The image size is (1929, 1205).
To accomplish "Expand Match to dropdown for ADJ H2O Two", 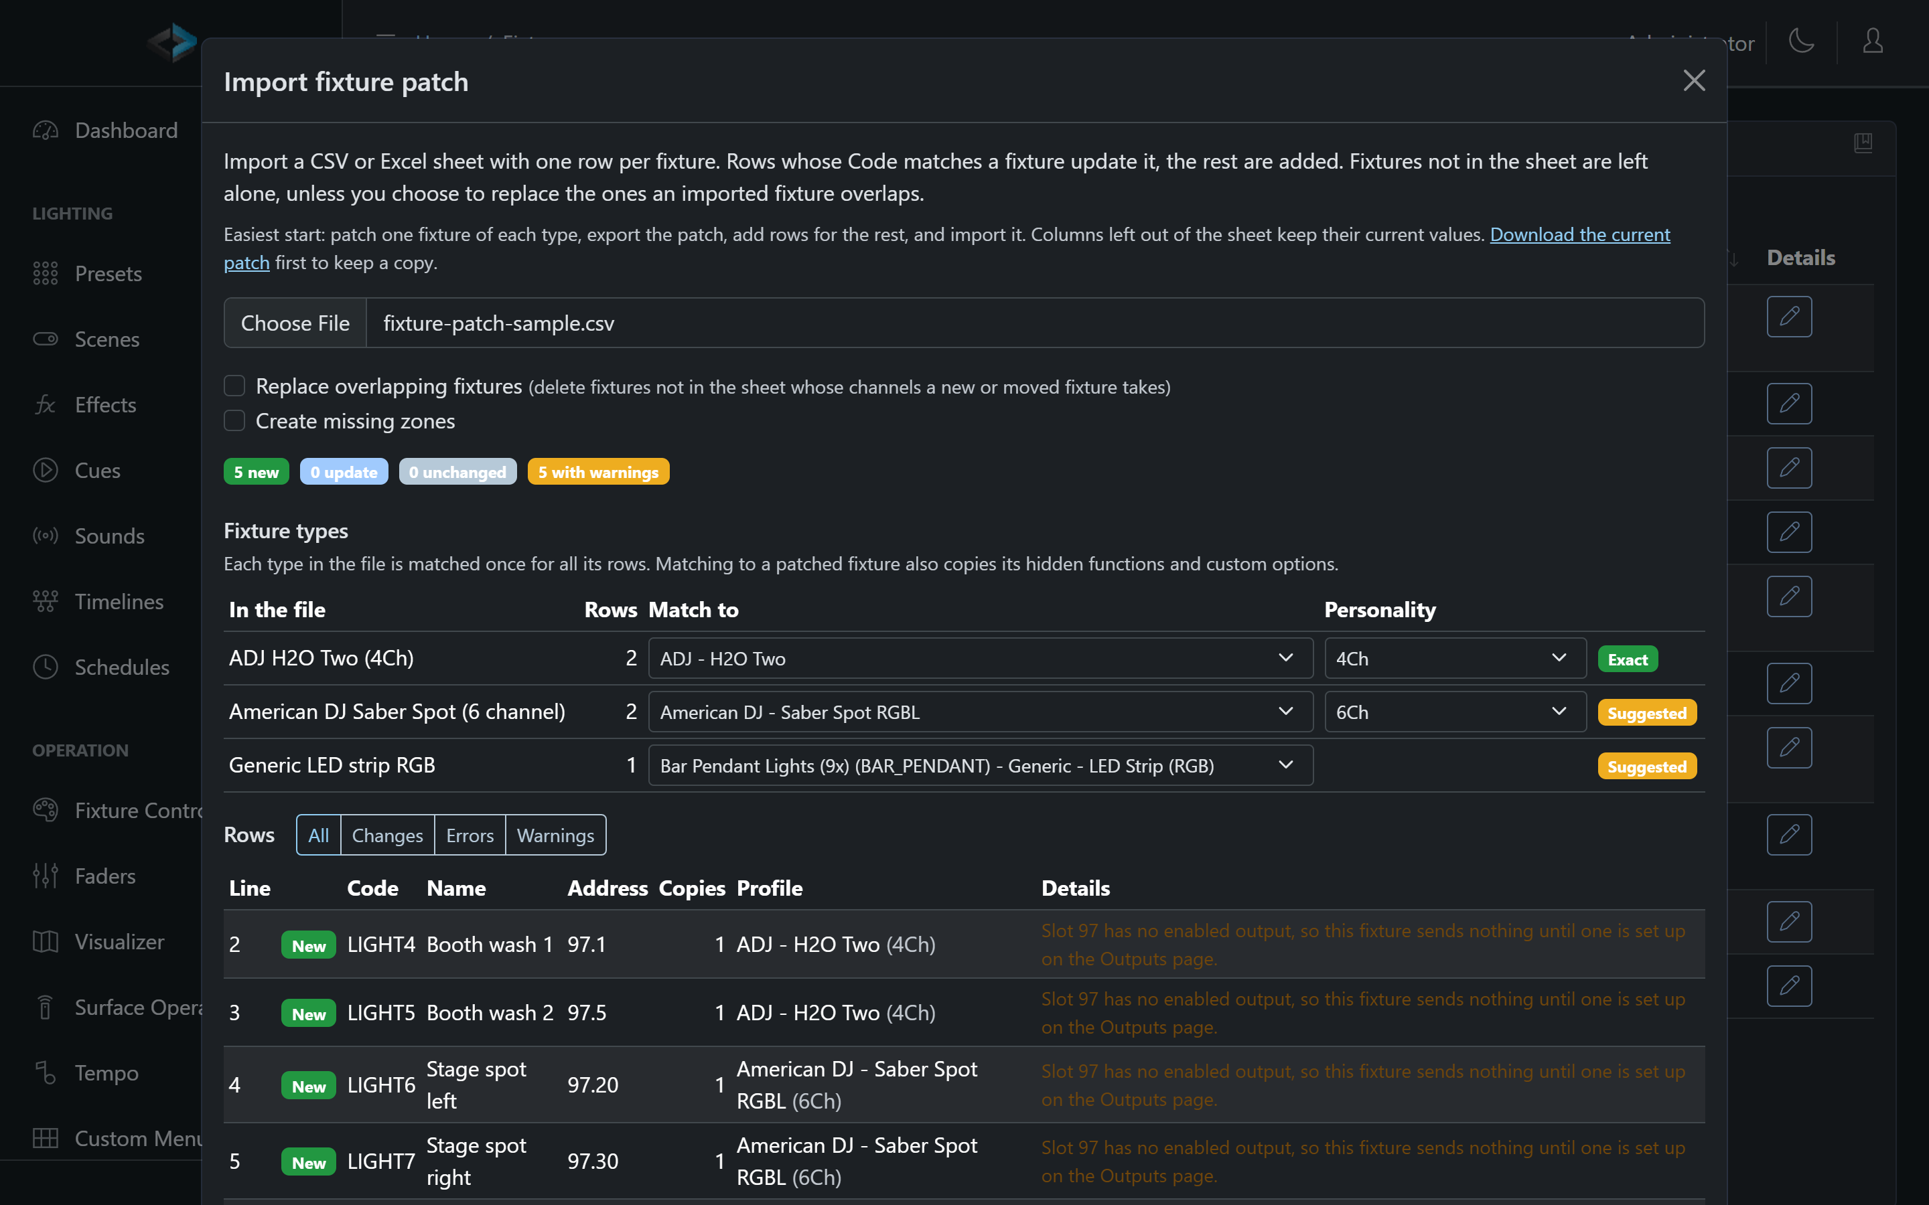I will [981, 658].
